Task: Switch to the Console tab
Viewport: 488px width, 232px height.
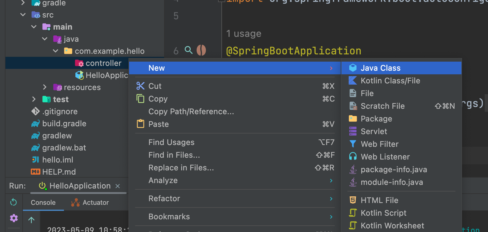Action: pyautogui.click(x=43, y=202)
